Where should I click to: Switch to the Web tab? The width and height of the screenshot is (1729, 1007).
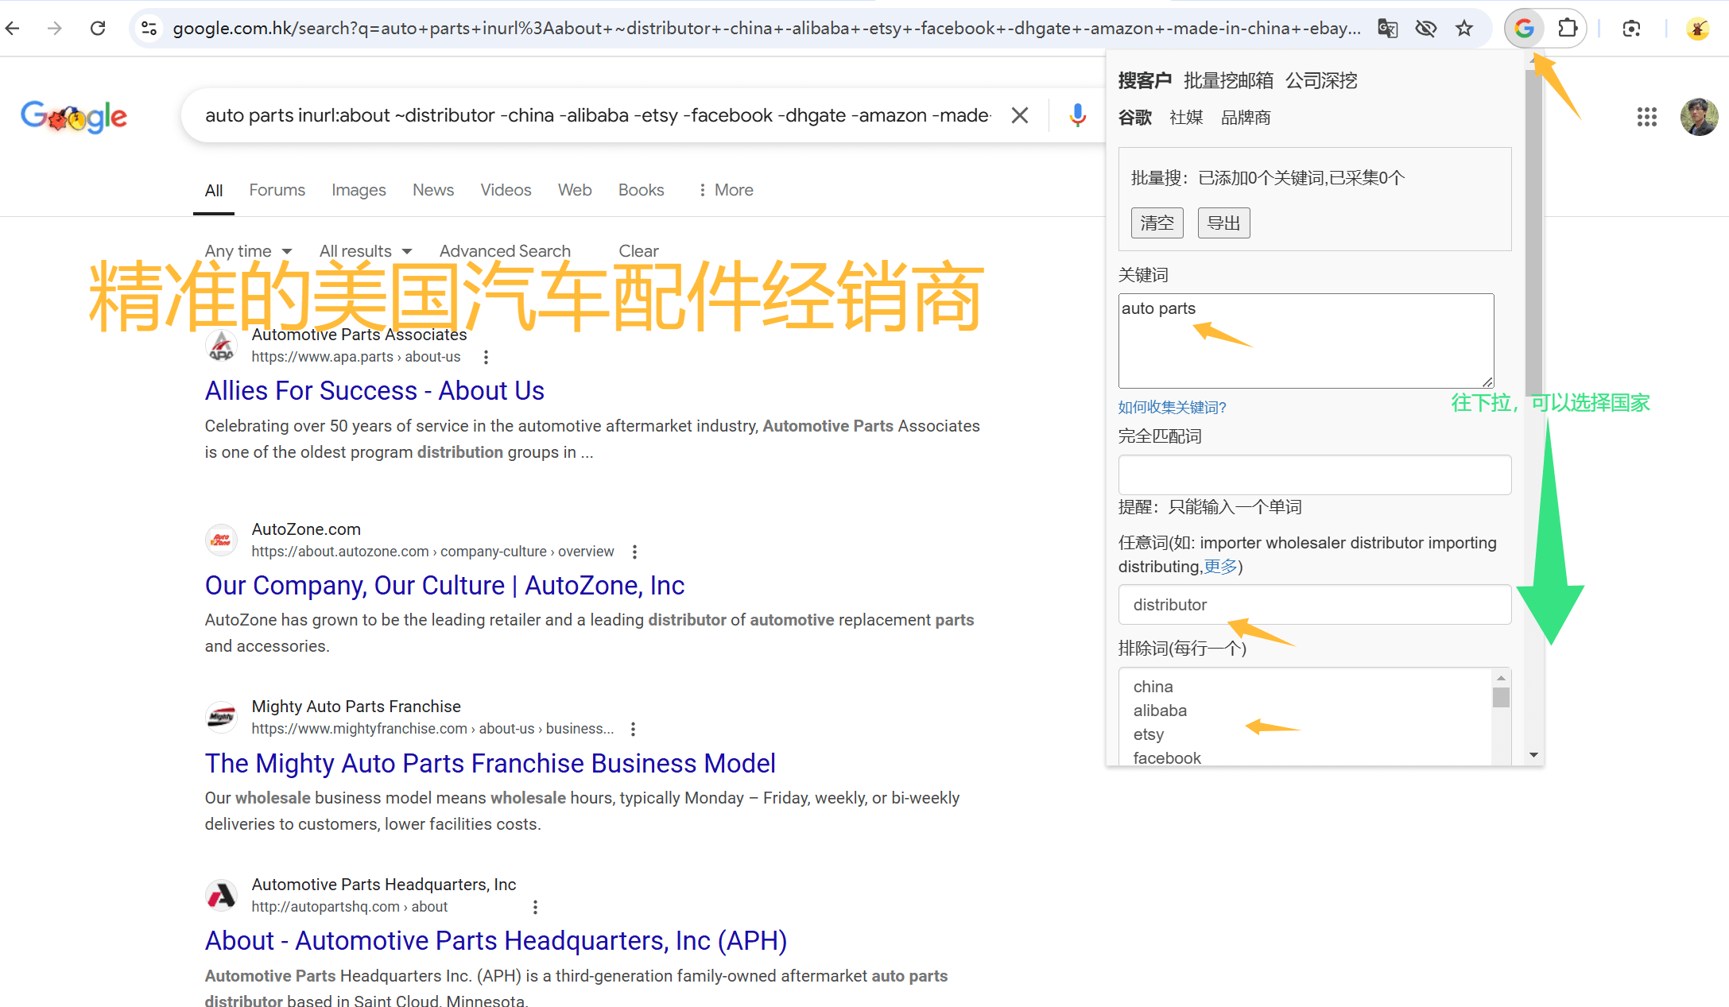[575, 190]
